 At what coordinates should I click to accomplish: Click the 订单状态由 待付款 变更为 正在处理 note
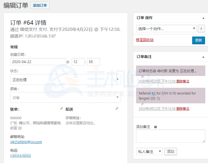click(171, 71)
